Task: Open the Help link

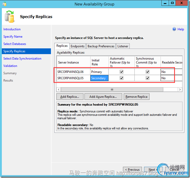Action: 181,29
